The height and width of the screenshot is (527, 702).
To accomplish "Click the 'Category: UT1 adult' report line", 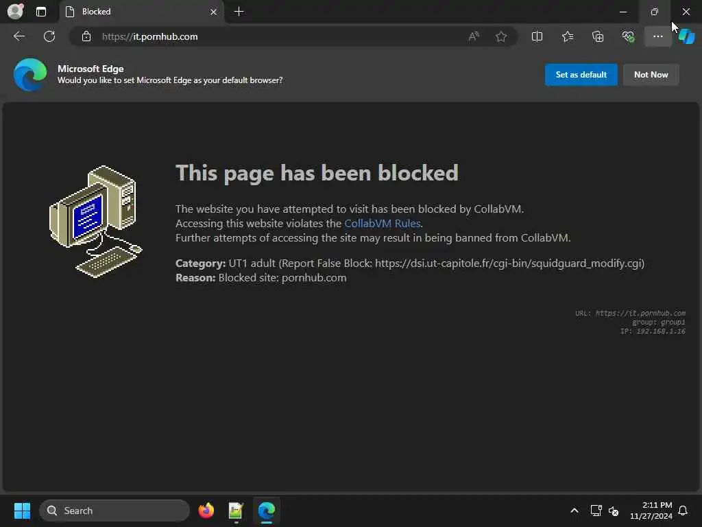I will [x=410, y=263].
